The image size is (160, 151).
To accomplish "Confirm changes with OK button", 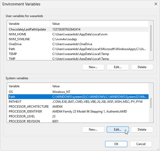I will point(116,144).
